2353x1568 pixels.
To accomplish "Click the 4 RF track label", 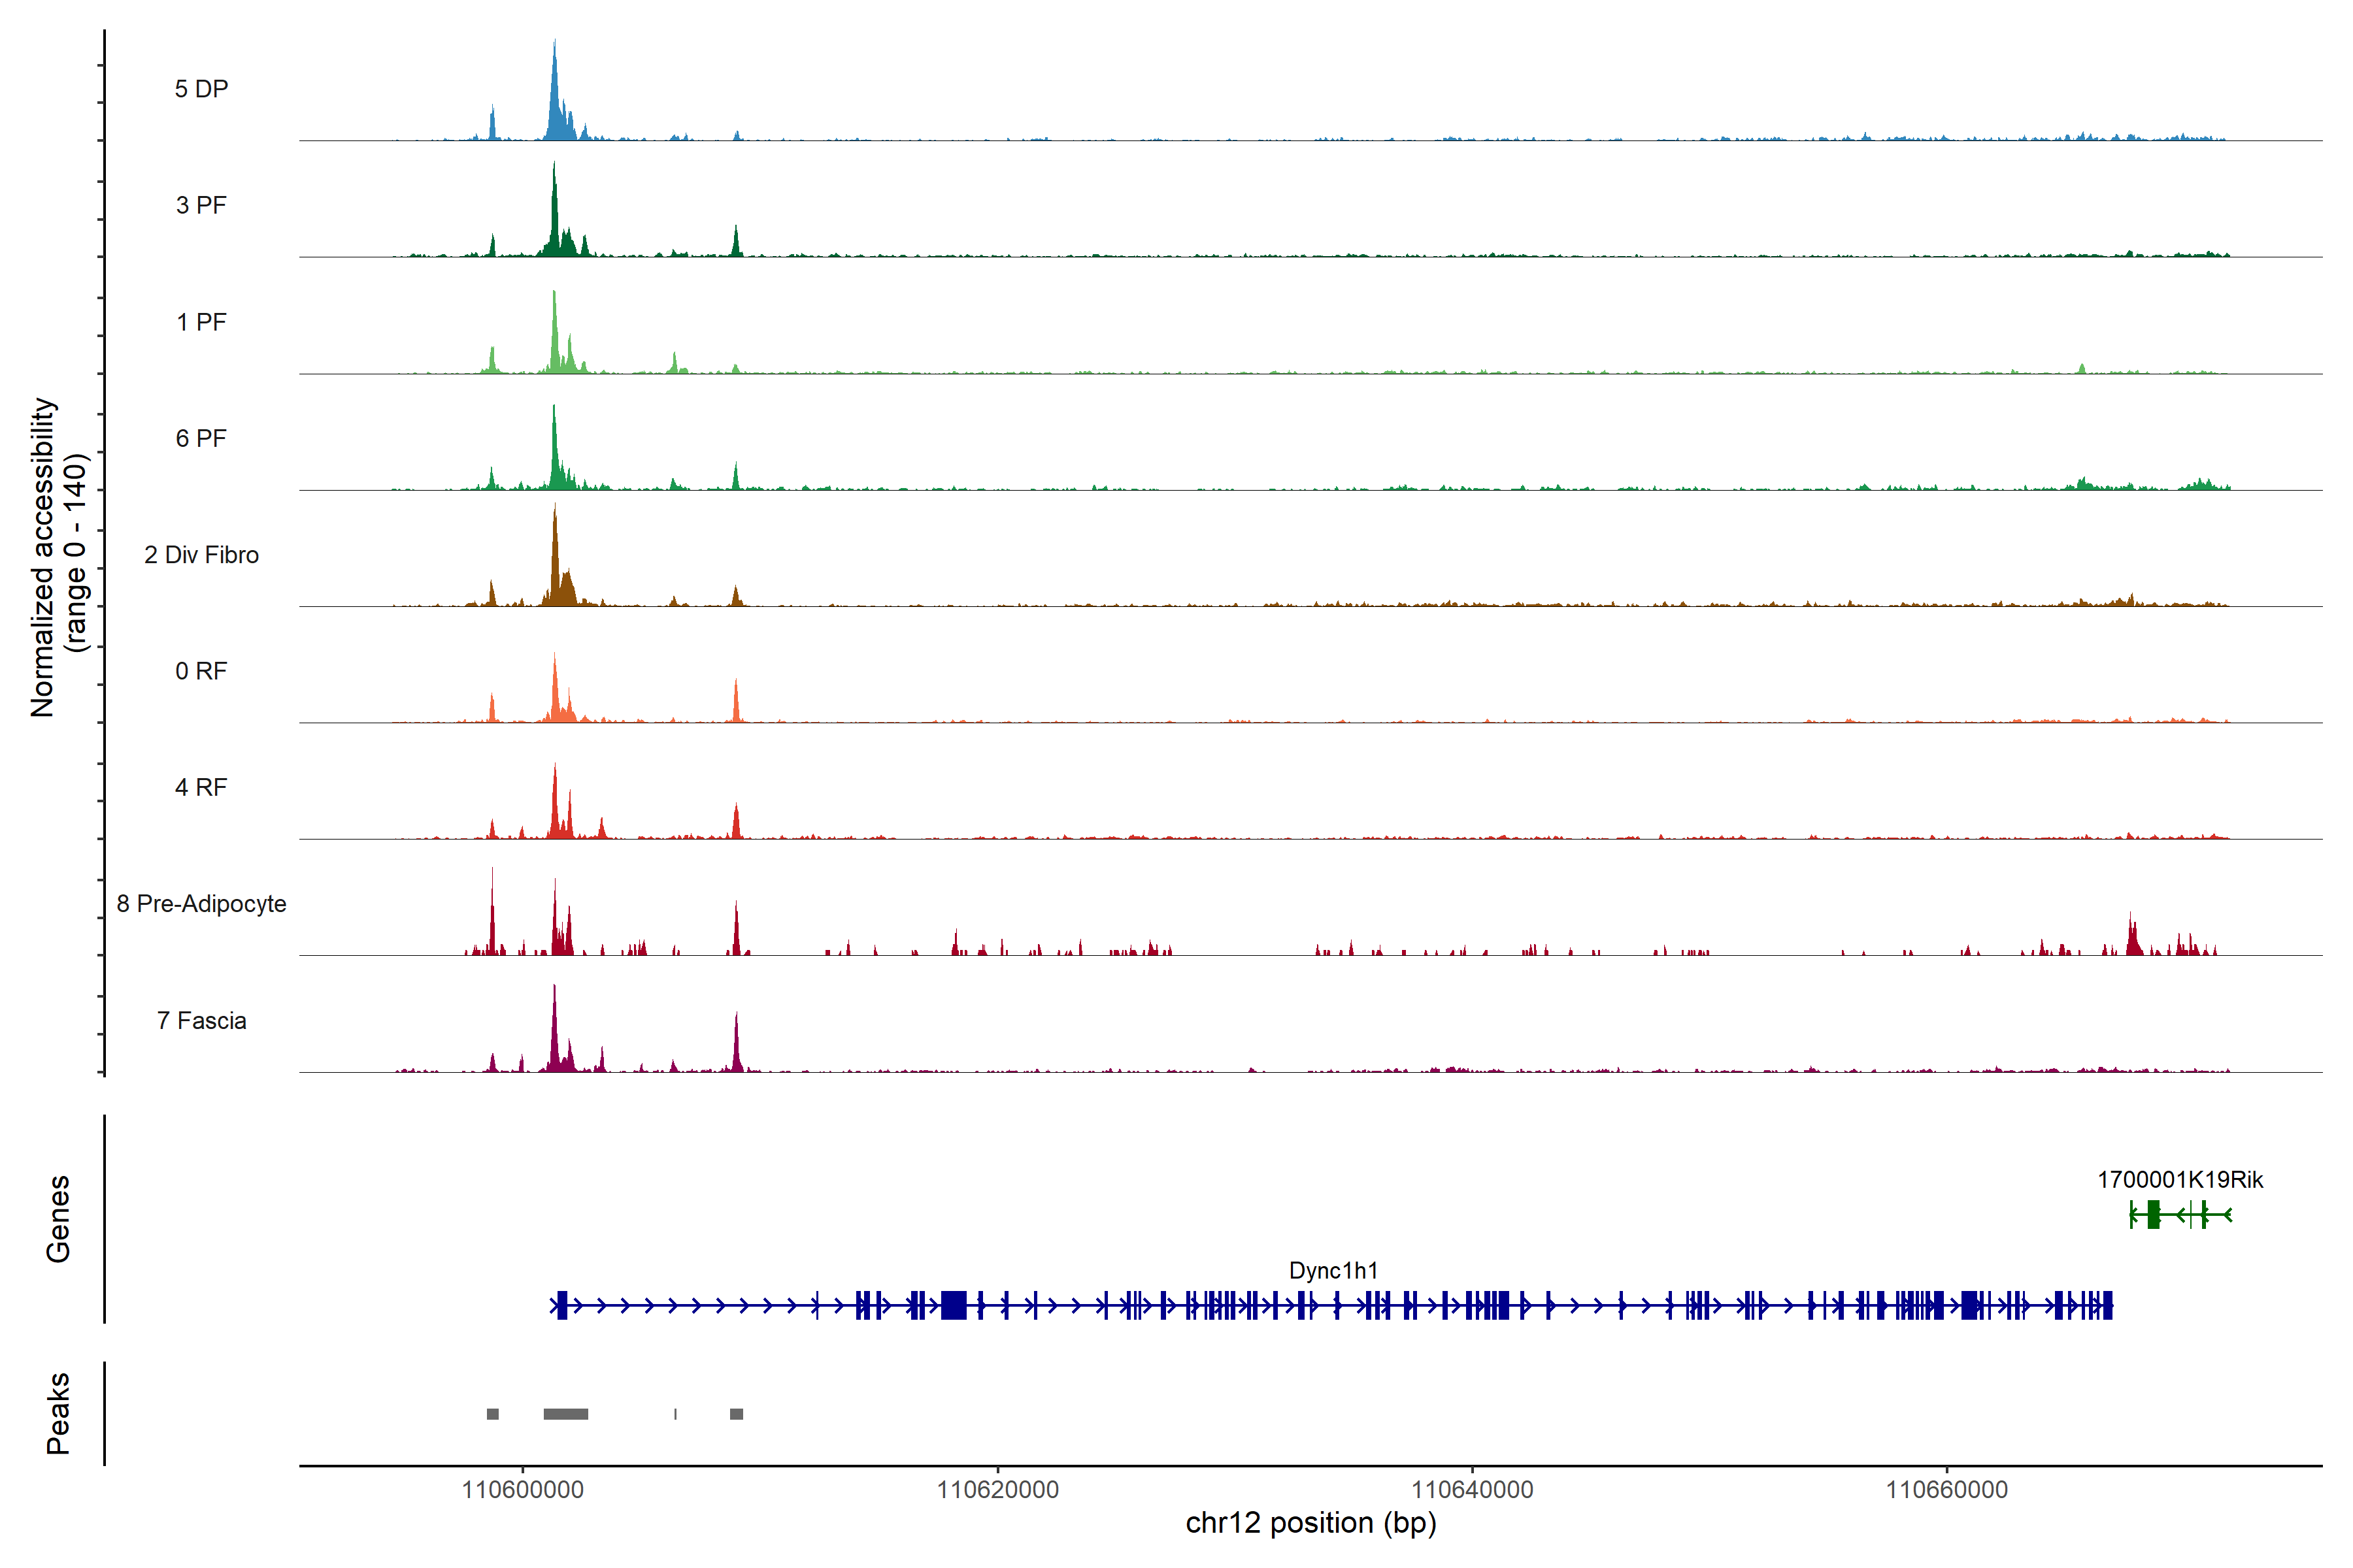I will pyautogui.click(x=201, y=787).
